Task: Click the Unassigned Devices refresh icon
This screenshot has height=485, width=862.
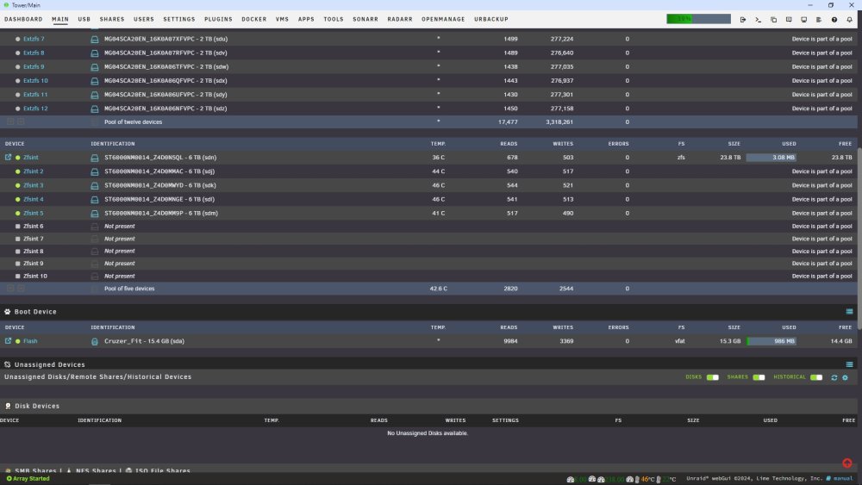Action: point(834,377)
